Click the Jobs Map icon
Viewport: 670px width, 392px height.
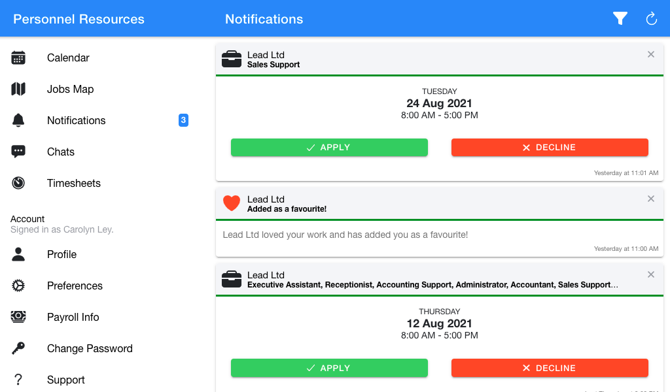[x=18, y=89]
